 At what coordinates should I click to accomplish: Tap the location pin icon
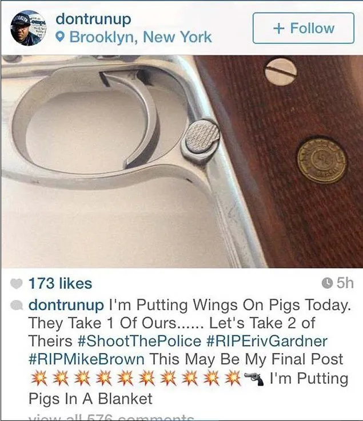click(61, 37)
